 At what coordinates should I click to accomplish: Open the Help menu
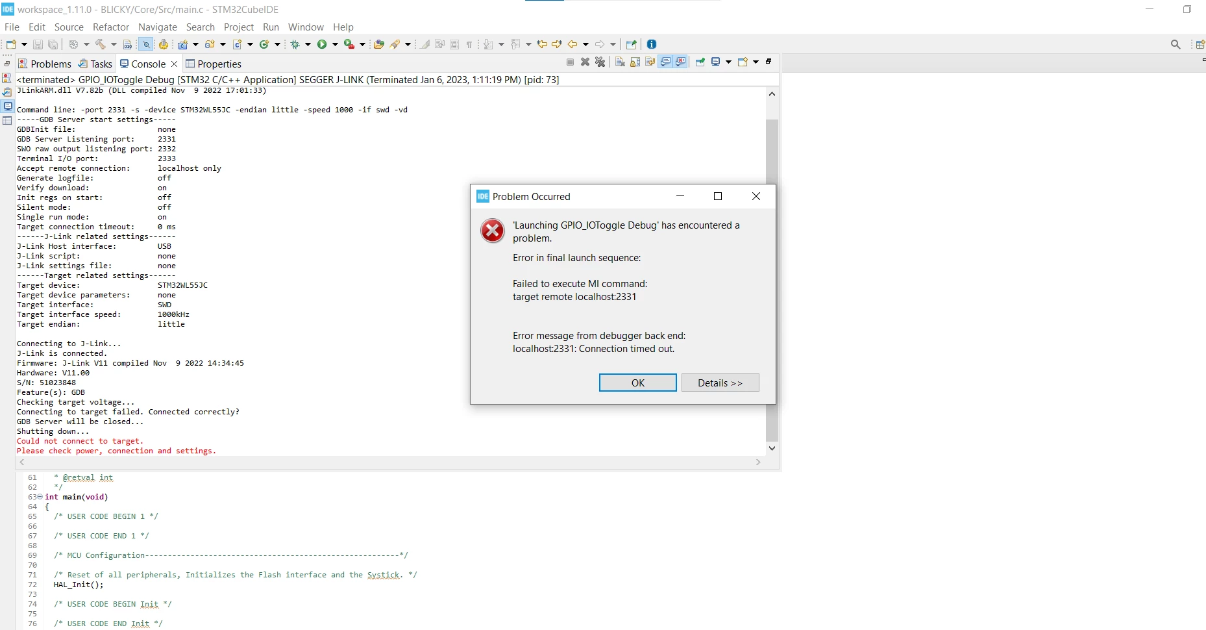(x=343, y=27)
